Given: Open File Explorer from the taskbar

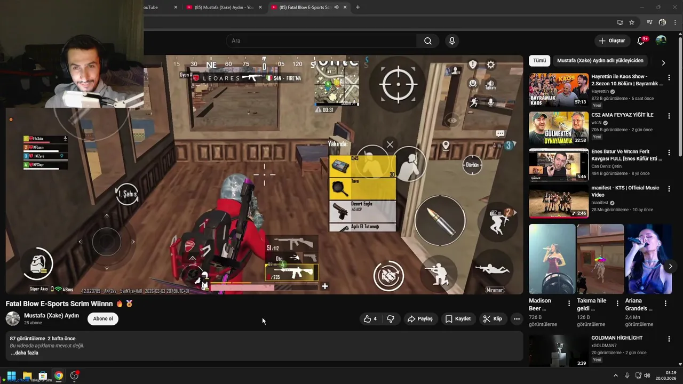Looking at the screenshot, I should (27, 375).
